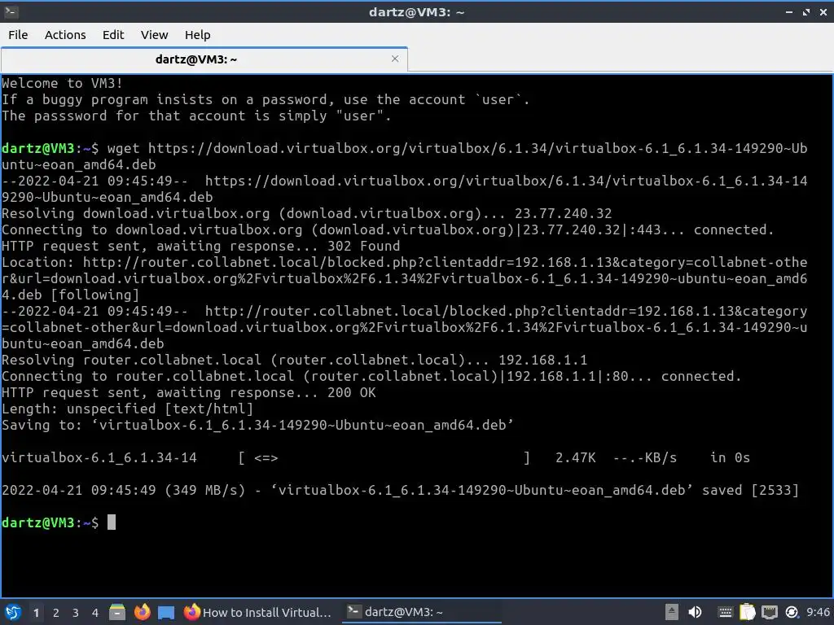Click 'Length: unspecified [text/html]' line

click(x=127, y=409)
